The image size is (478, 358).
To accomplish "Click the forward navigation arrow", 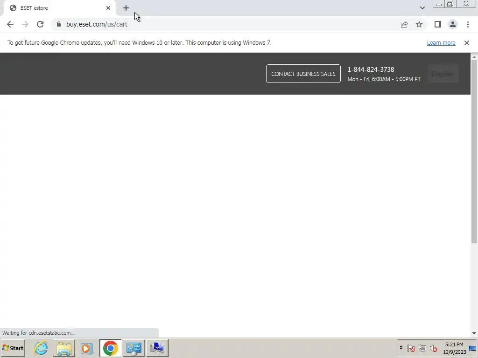I will (25, 24).
